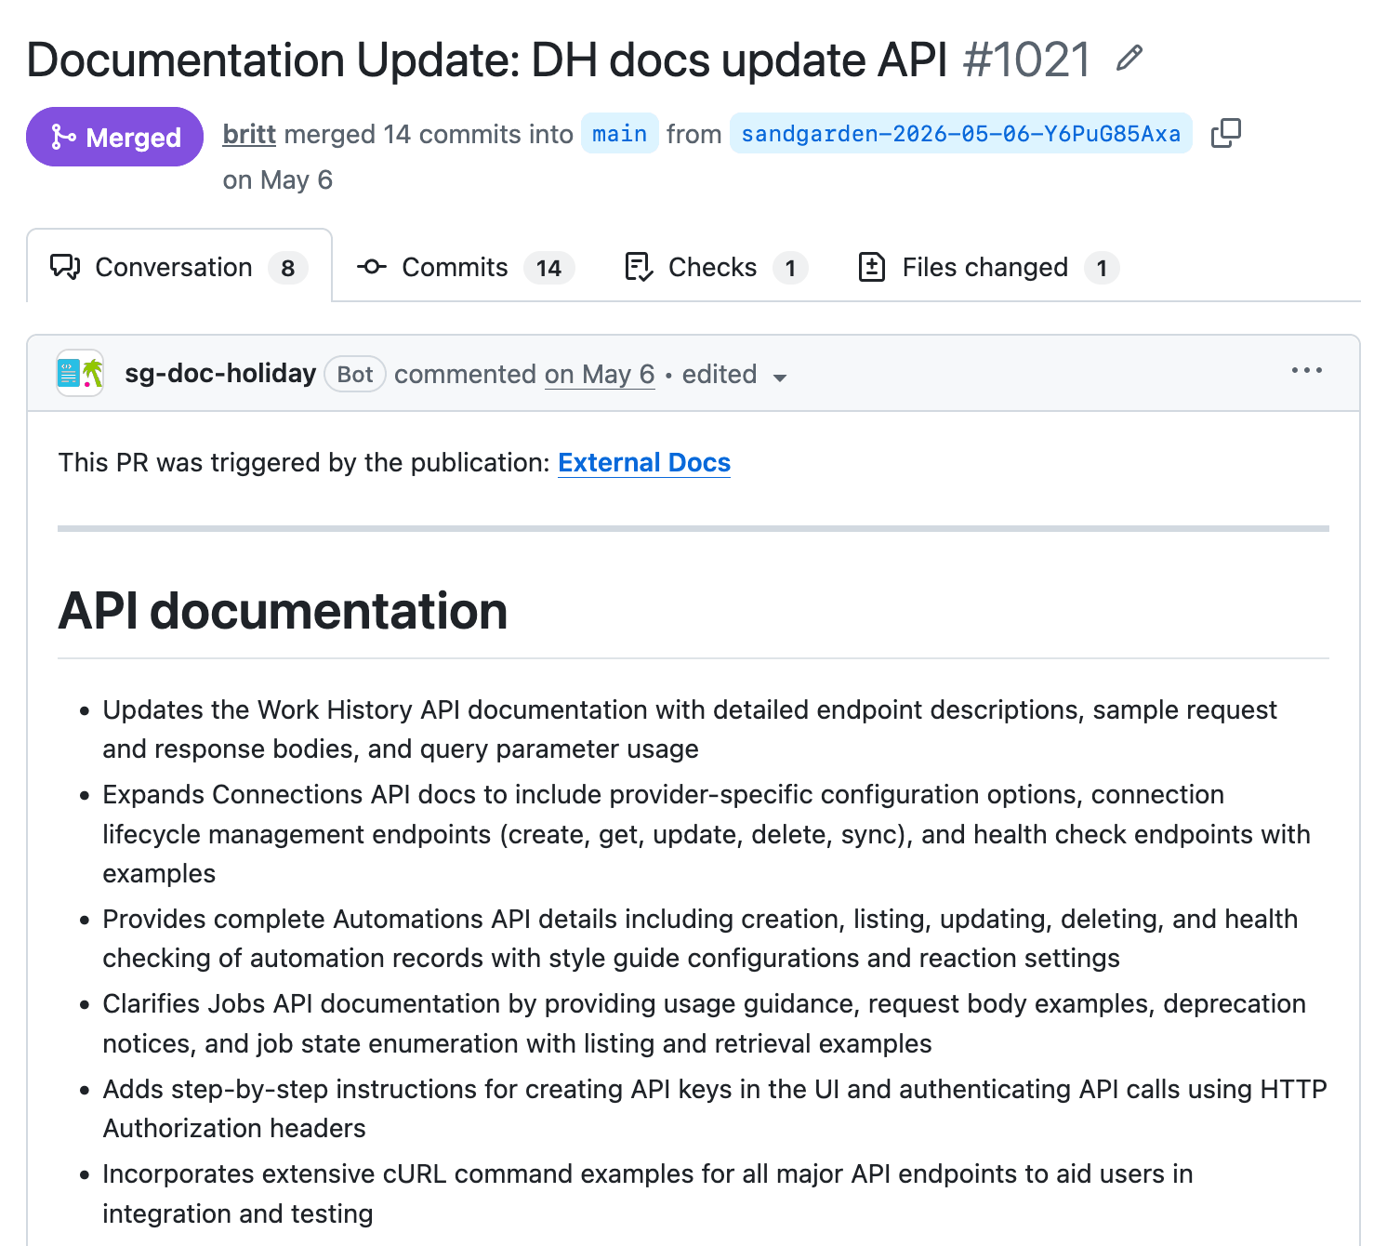
Task: Click the Checks checklist icon
Action: tap(639, 267)
